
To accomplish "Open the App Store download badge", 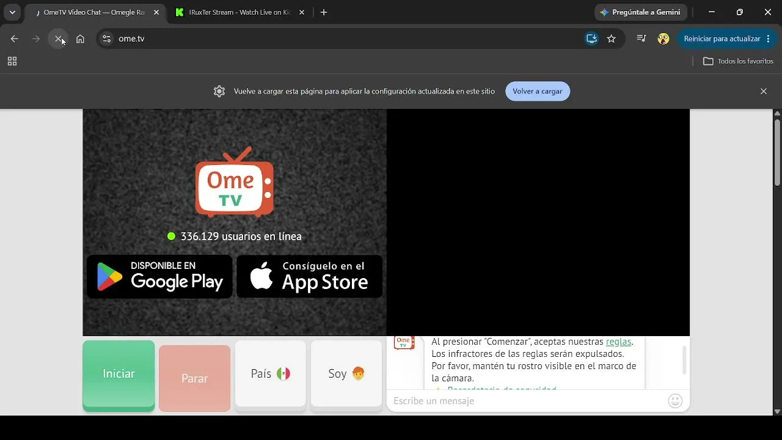I will coord(310,276).
